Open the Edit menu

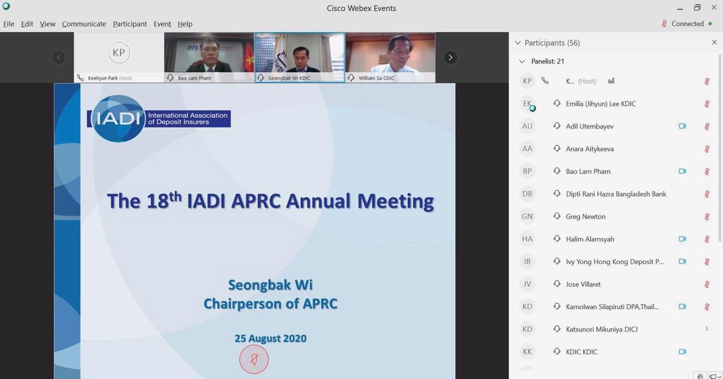[x=27, y=24]
